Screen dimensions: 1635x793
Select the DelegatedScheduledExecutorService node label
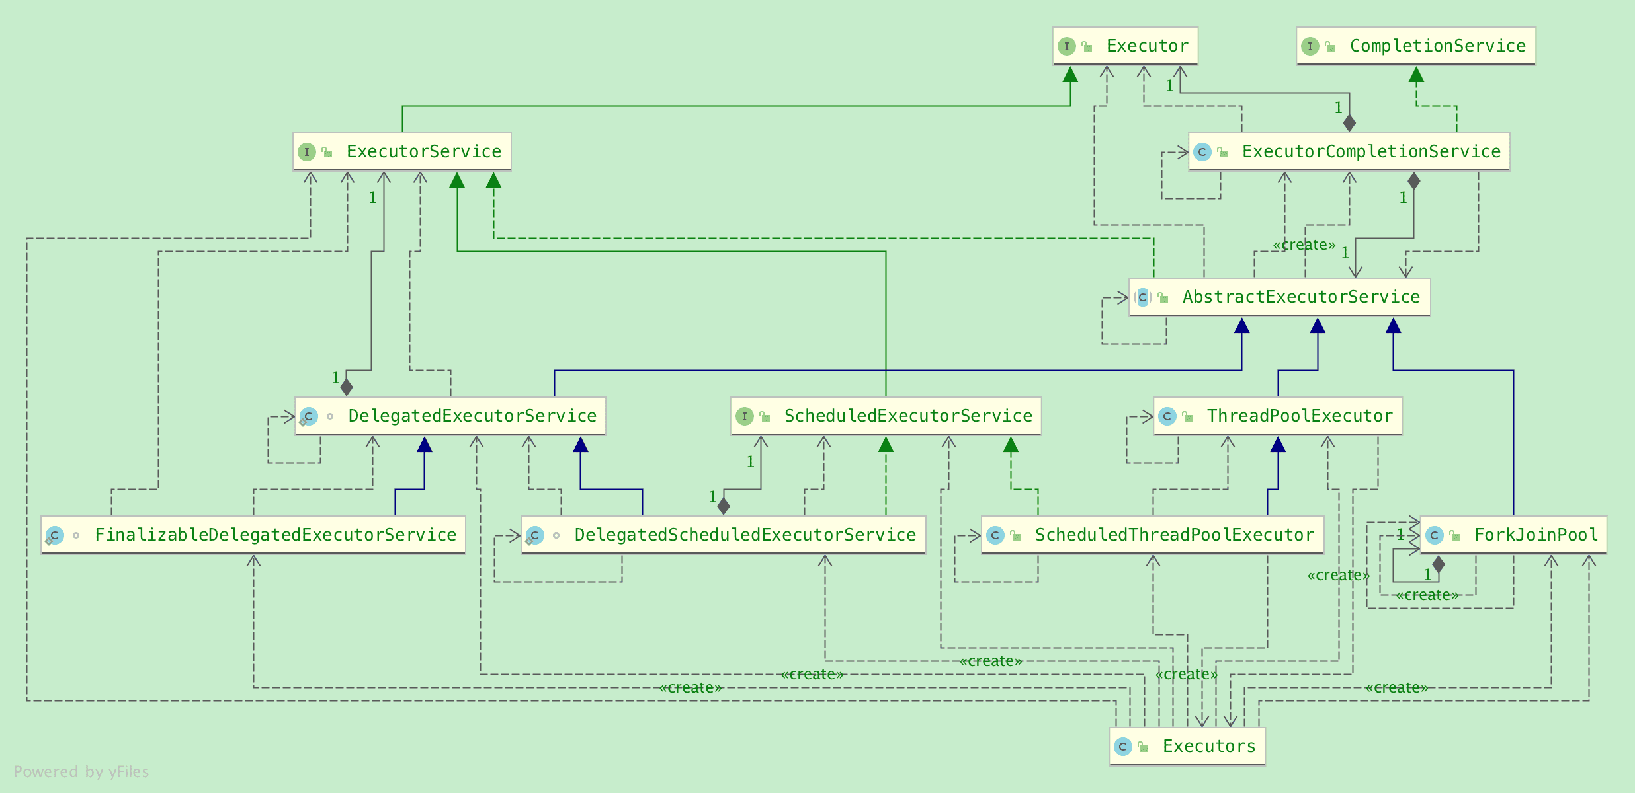(745, 535)
